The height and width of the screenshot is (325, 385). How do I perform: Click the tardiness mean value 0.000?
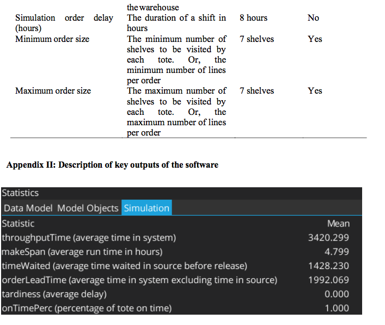[337, 294]
